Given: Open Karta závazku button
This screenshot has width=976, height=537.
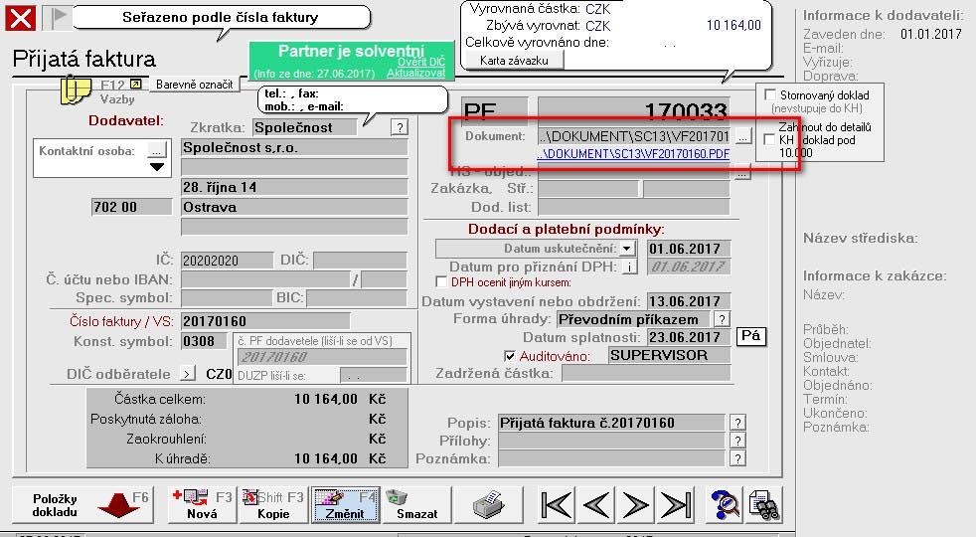Looking at the screenshot, I should [514, 61].
